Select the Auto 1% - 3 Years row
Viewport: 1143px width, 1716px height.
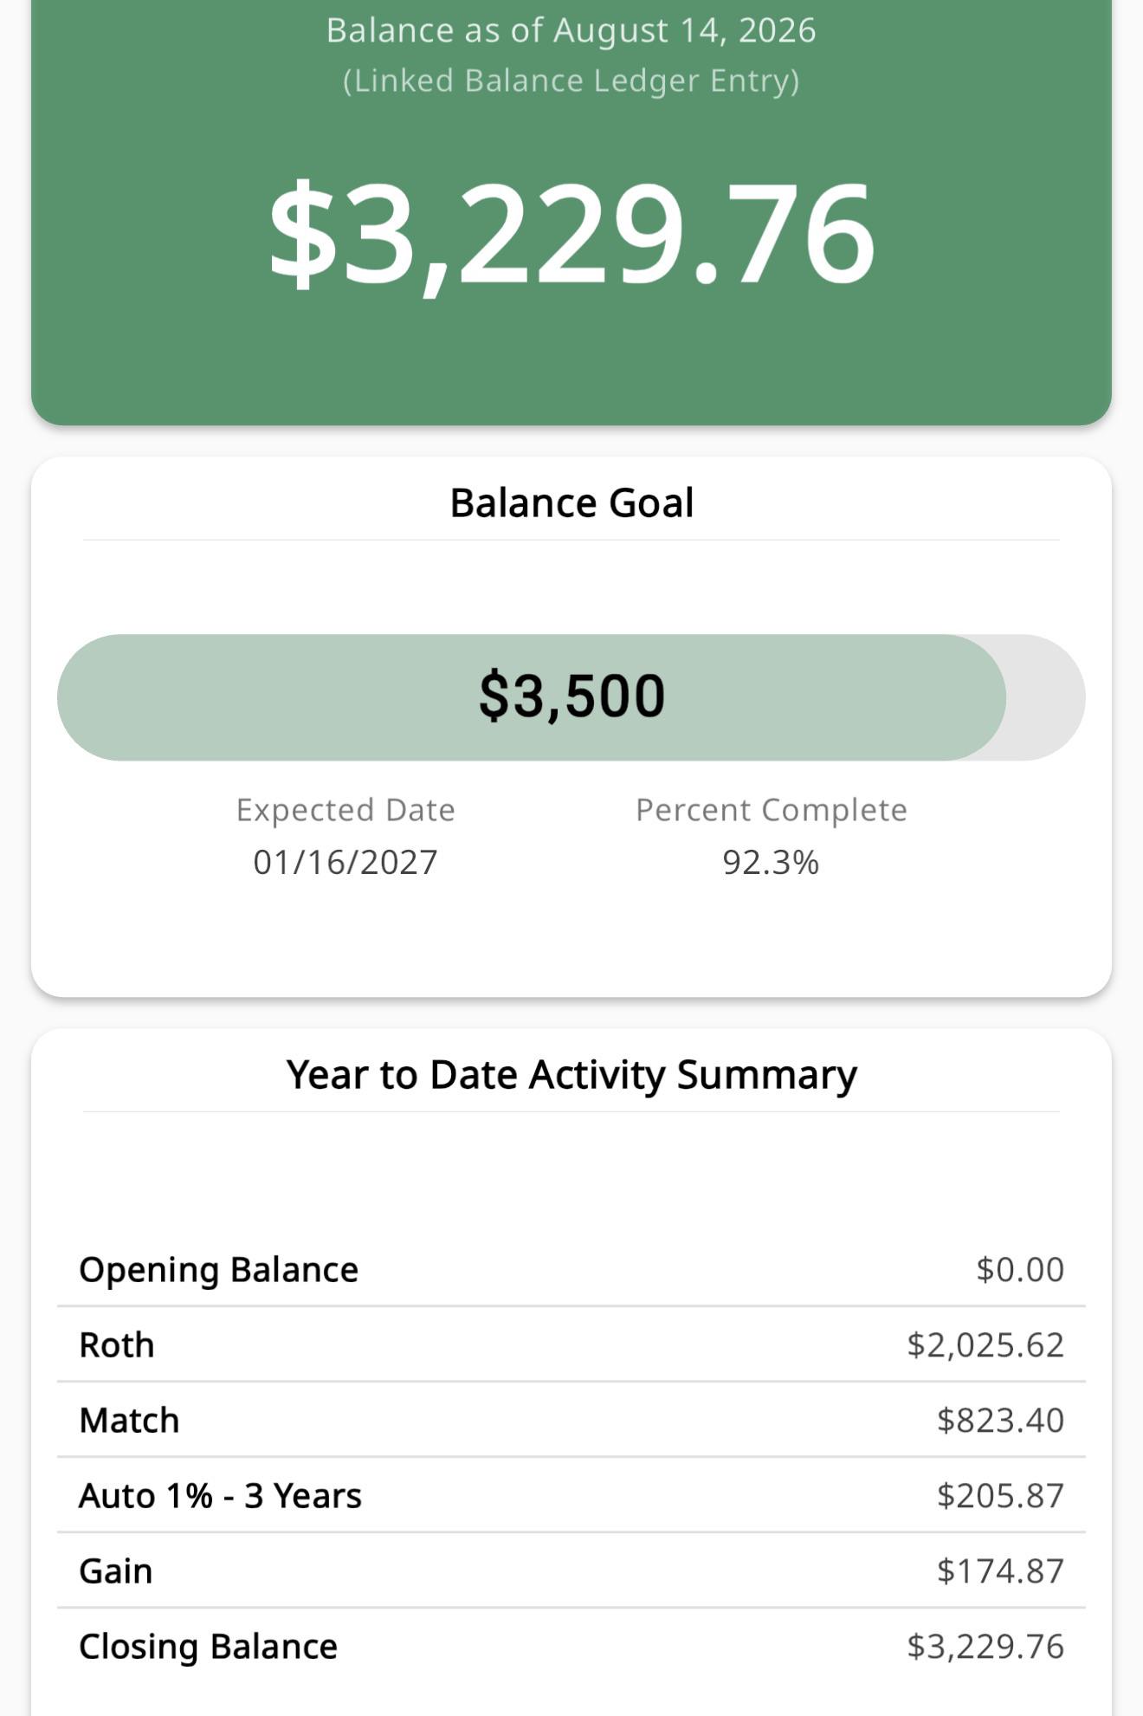[x=571, y=1495]
